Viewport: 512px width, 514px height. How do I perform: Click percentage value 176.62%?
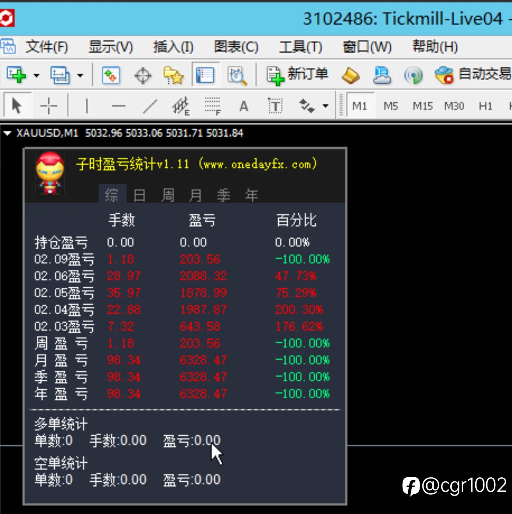[299, 327]
